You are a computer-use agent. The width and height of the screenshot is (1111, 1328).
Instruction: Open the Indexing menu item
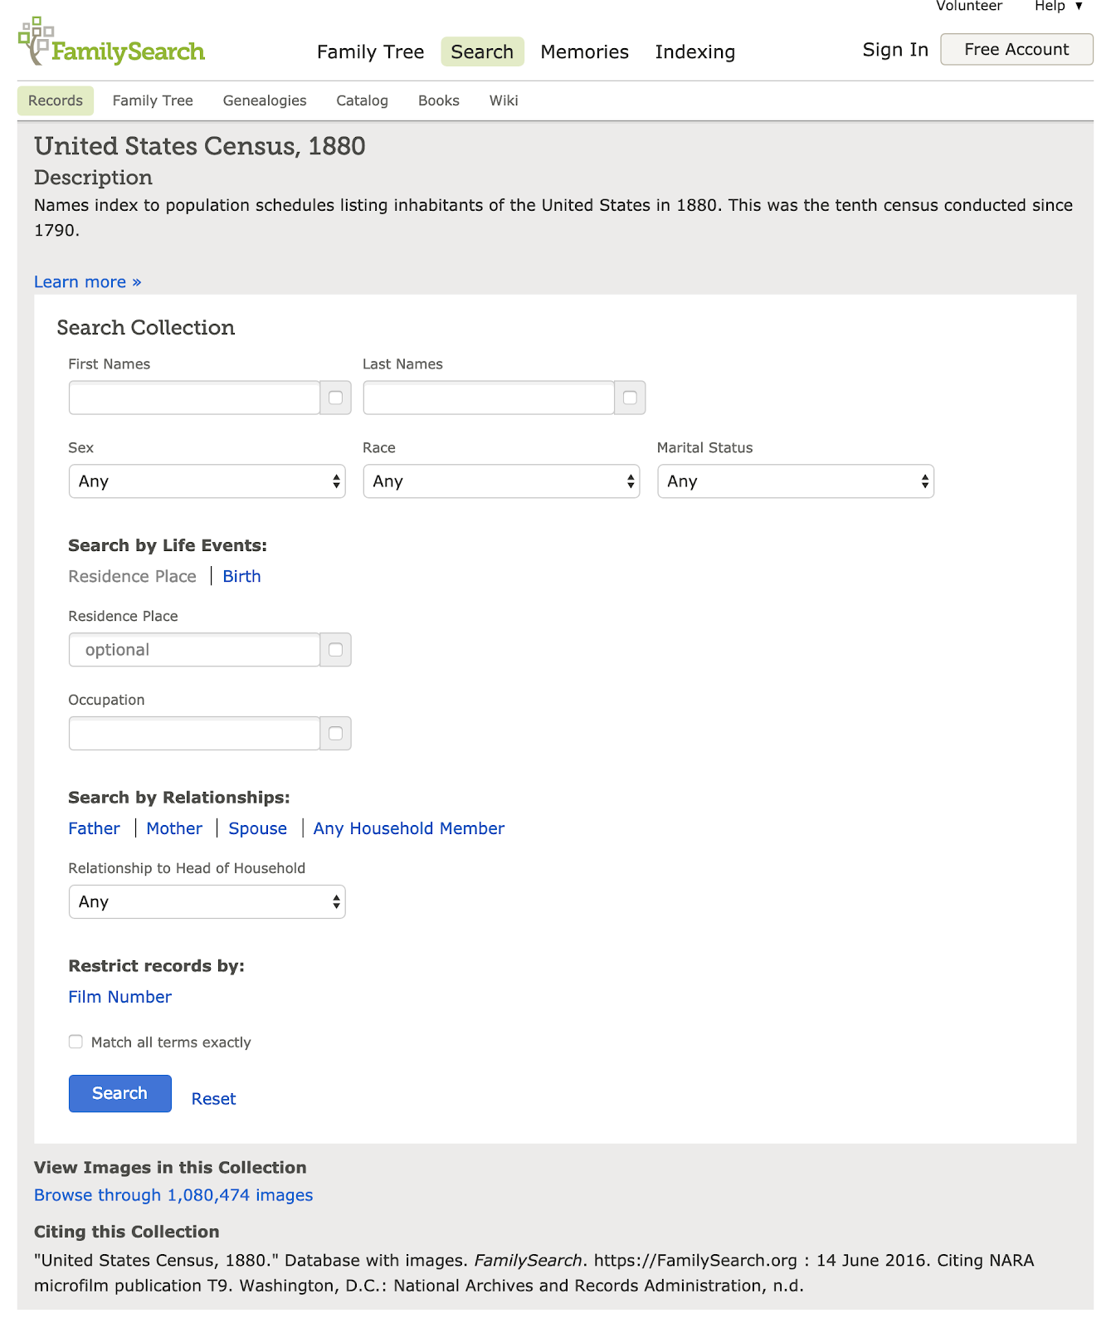694,51
